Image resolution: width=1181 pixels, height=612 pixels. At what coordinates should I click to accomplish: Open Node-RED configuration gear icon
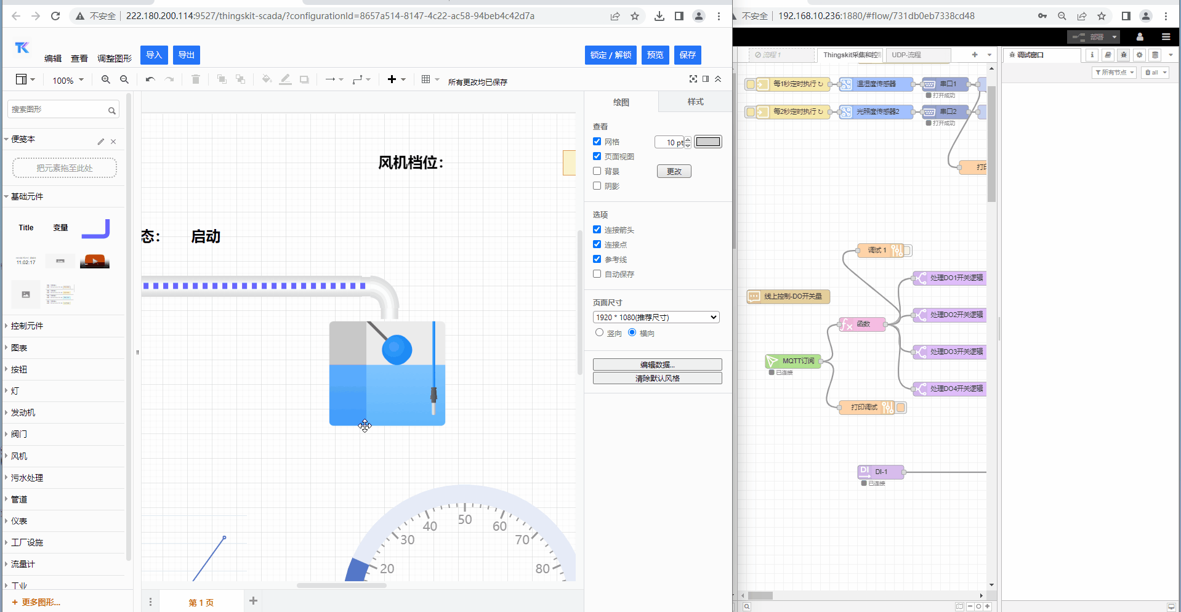[x=1140, y=55]
